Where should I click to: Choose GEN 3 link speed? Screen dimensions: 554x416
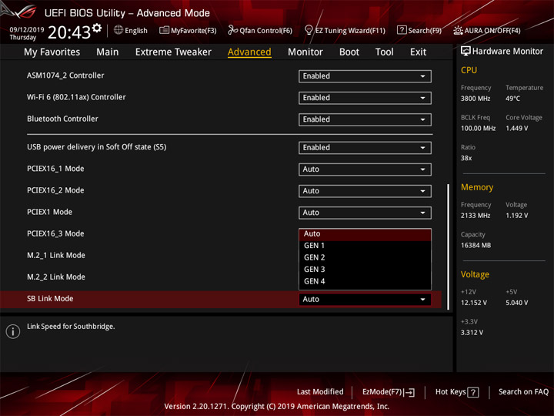[365, 270]
